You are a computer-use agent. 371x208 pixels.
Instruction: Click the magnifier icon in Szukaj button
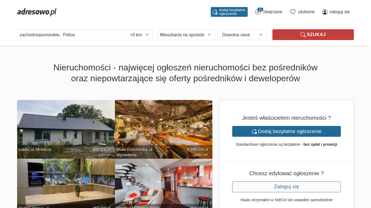303,35
